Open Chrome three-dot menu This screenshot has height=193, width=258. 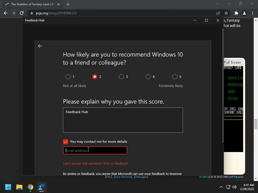(252, 13)
